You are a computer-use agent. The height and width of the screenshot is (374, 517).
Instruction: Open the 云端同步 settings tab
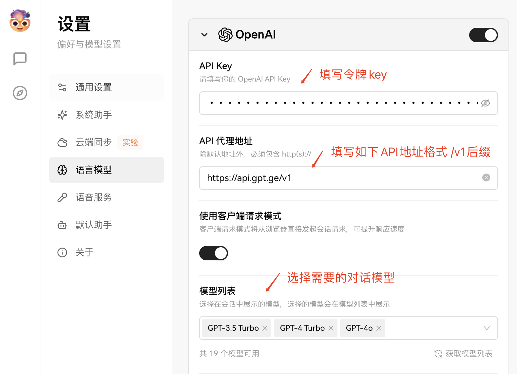pos(106,142)
